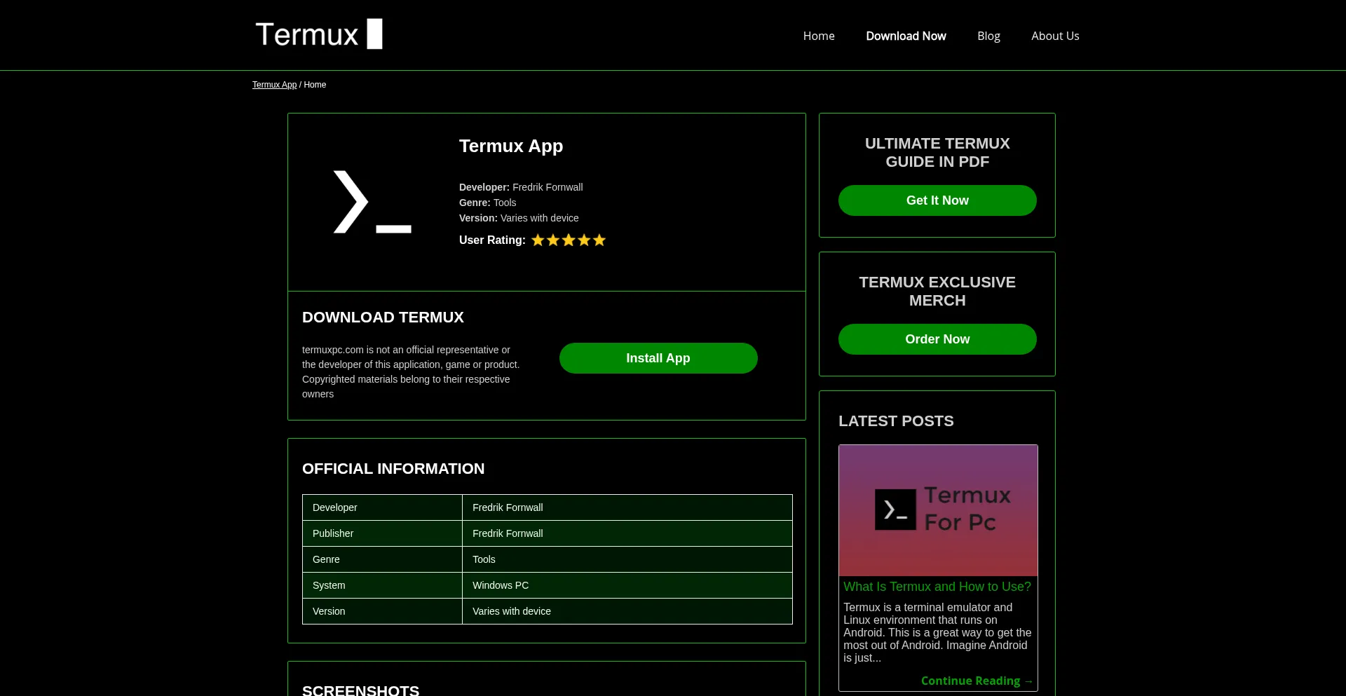Click the Order Now button

(x=937, y=339)
